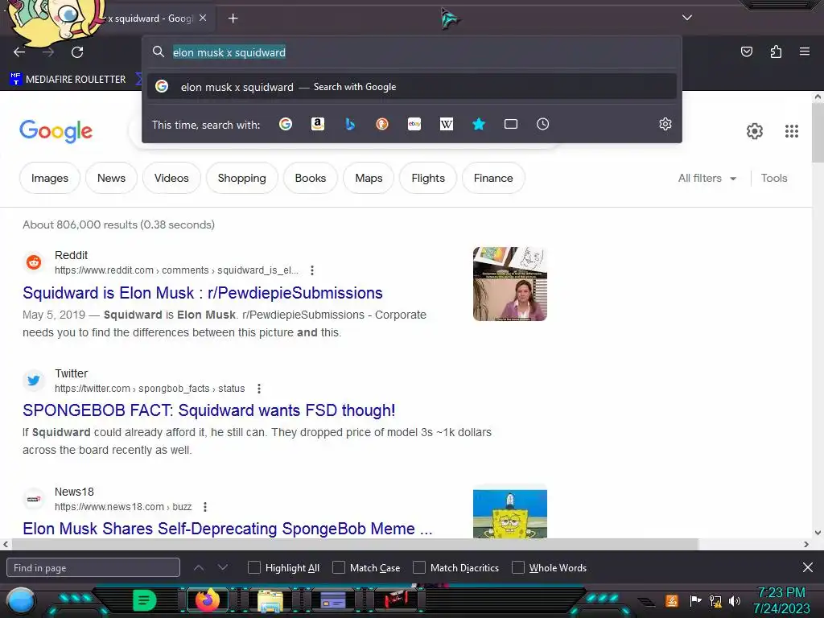
Task: Open the volume speaker tray icon
Action: click(x=734, y=600)
